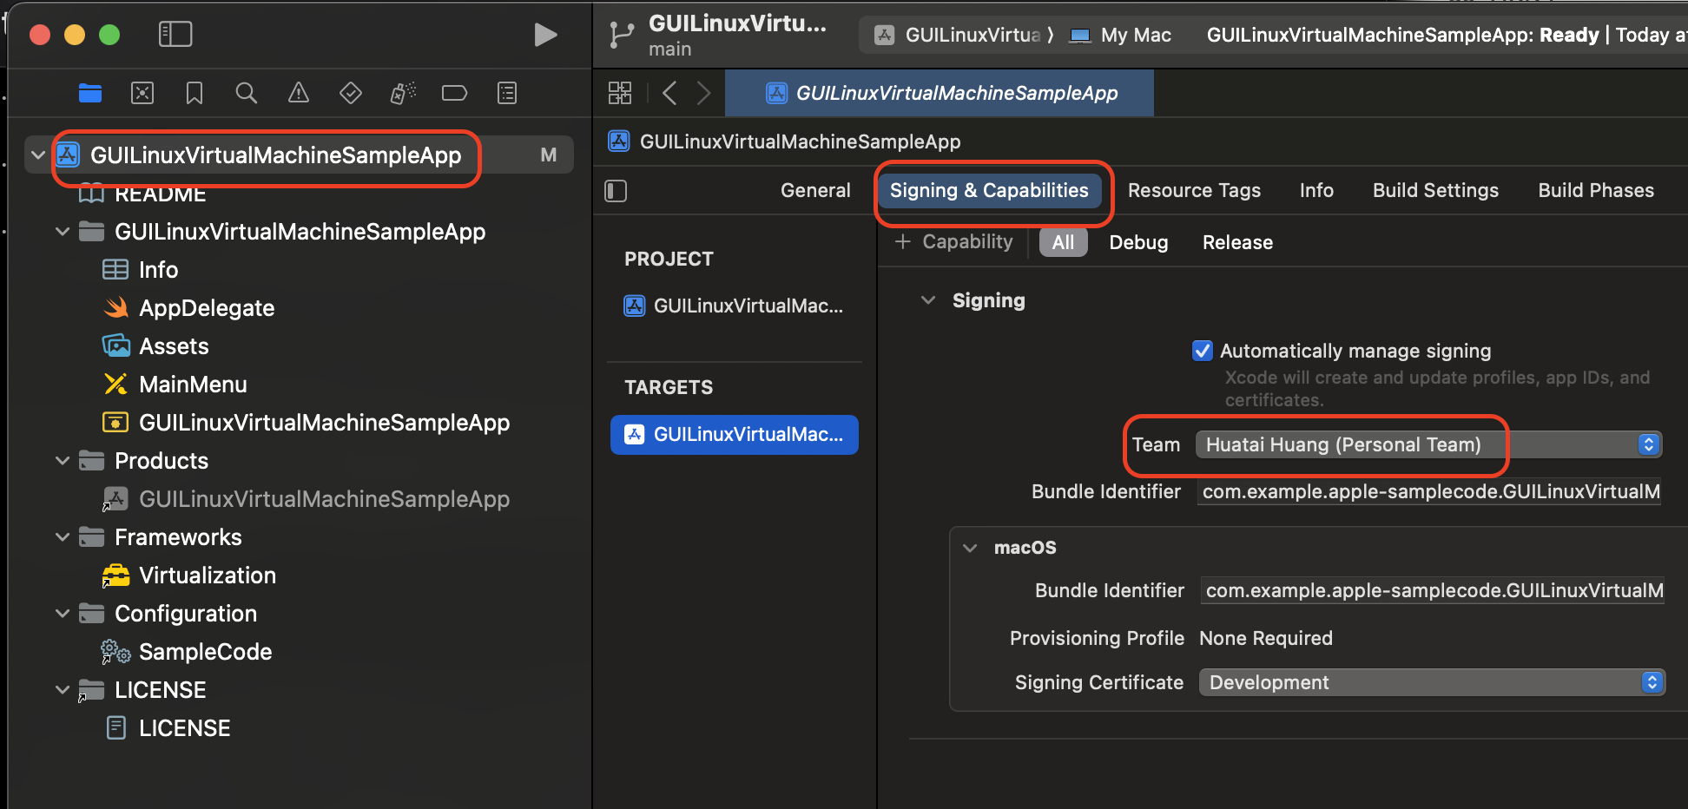1688x809 pixels.
Task: Open the GUILinuxVirtualMachineSampleApp editor tab
Action: tap(940, 93)
